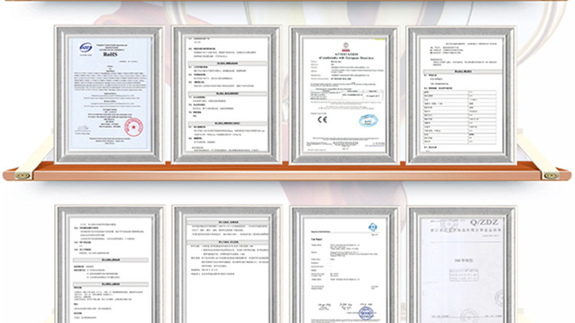Open the bottom-row second Chinese document frame
The height and width of the screenshot is (323, 575).
(227, 264)
